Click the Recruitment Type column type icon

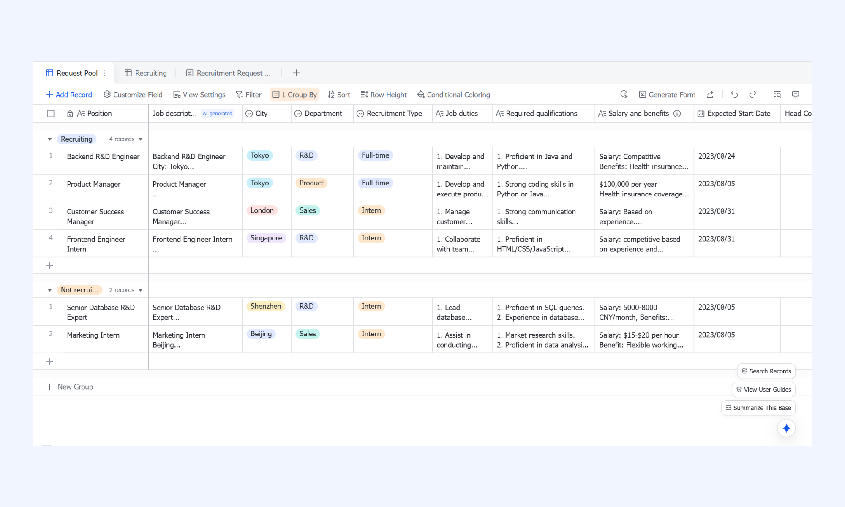click(360, 114)
